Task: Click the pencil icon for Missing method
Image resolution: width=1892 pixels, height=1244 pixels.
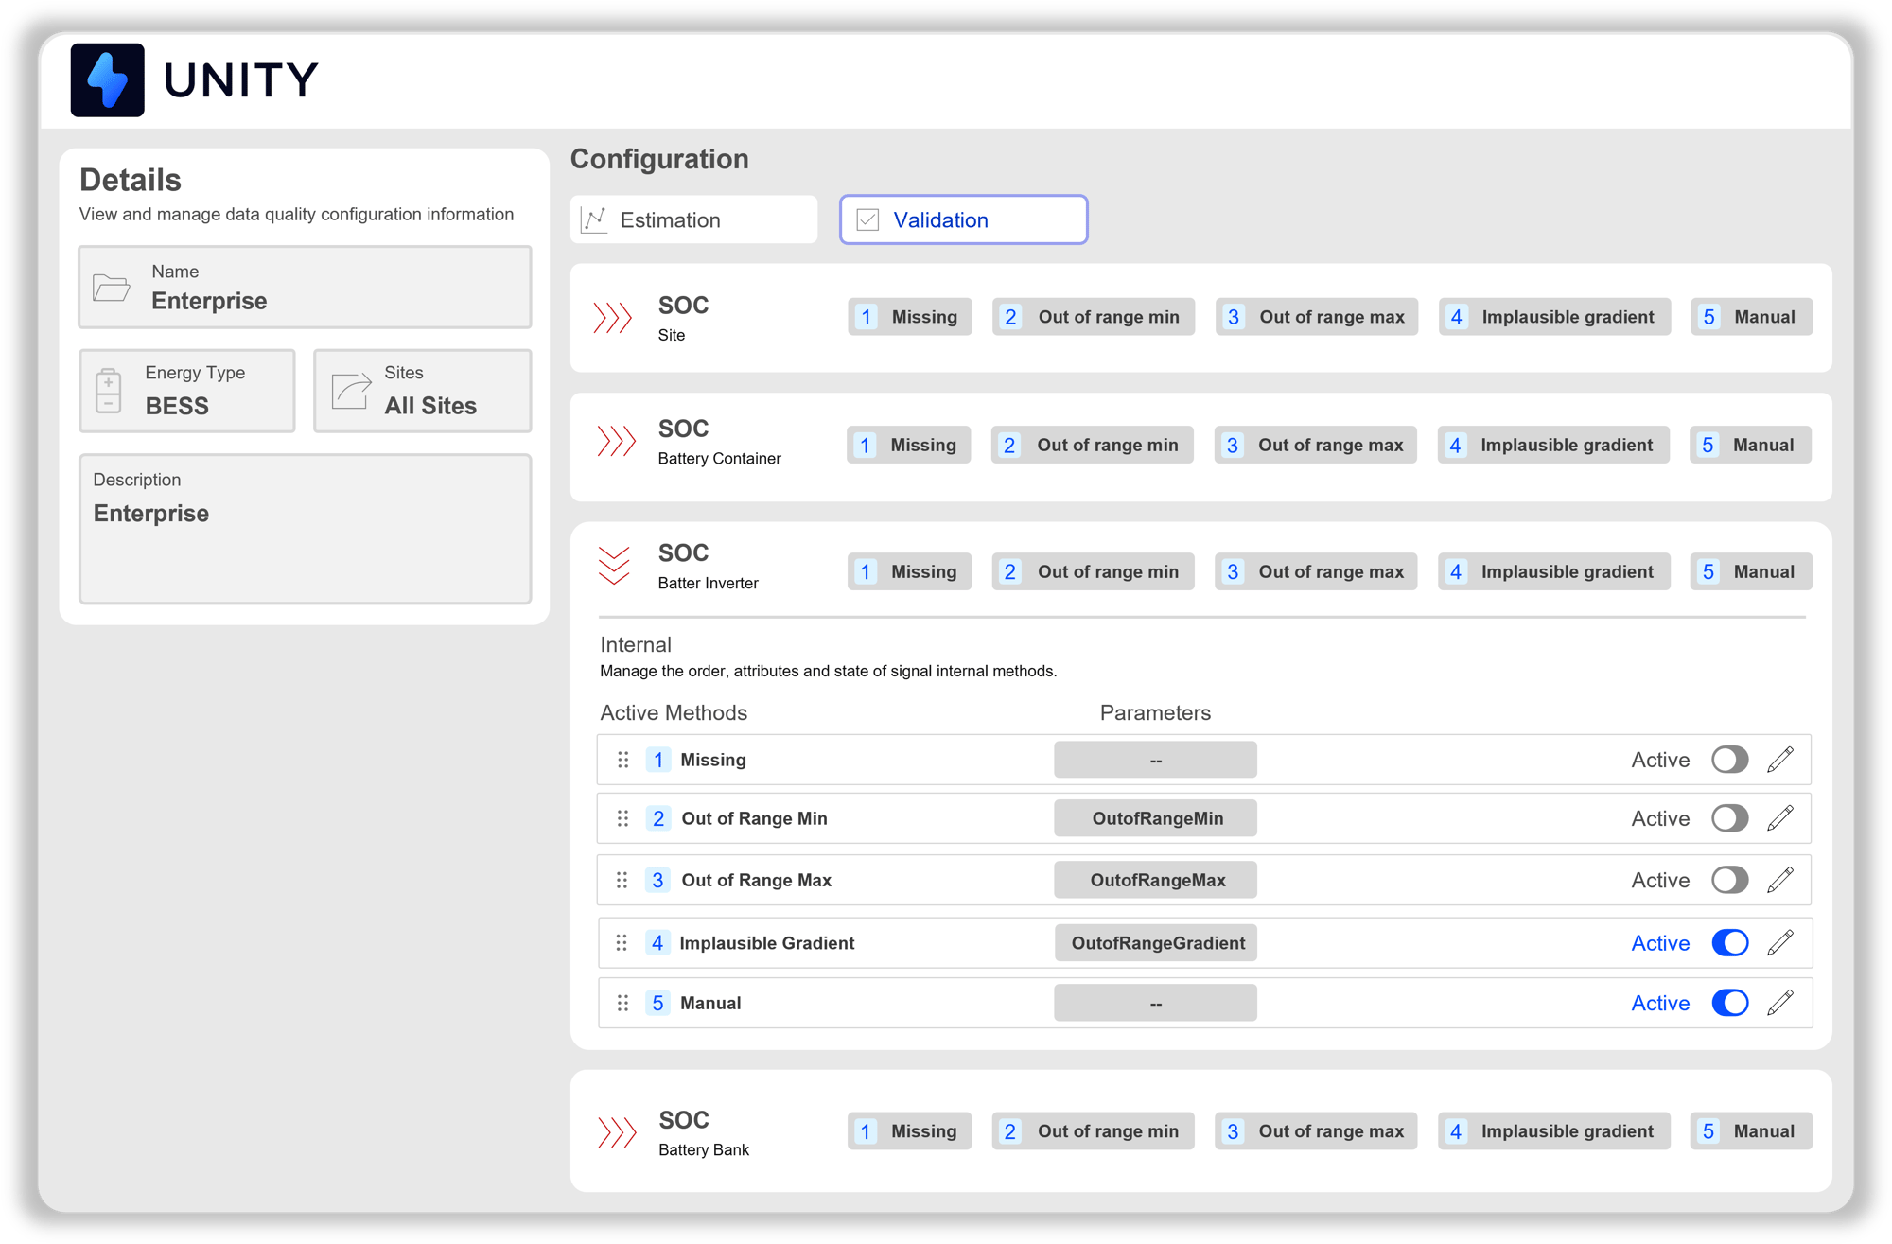Action: pos(1781,759)
